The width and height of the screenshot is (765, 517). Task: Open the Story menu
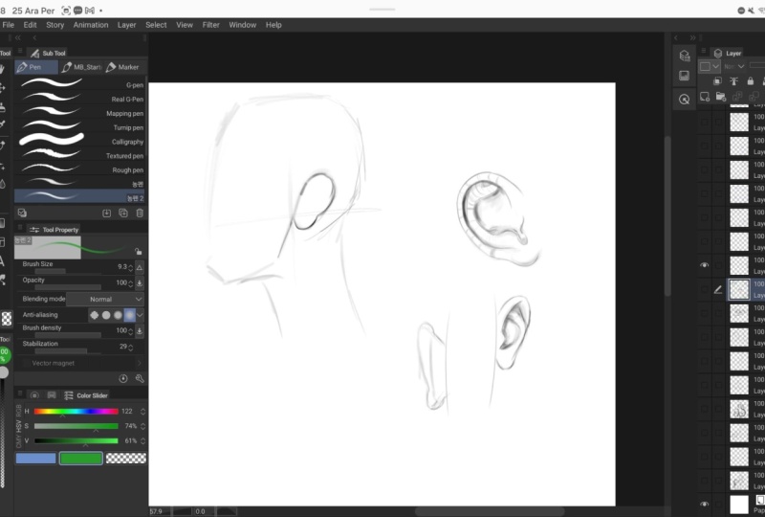[55, 25]
